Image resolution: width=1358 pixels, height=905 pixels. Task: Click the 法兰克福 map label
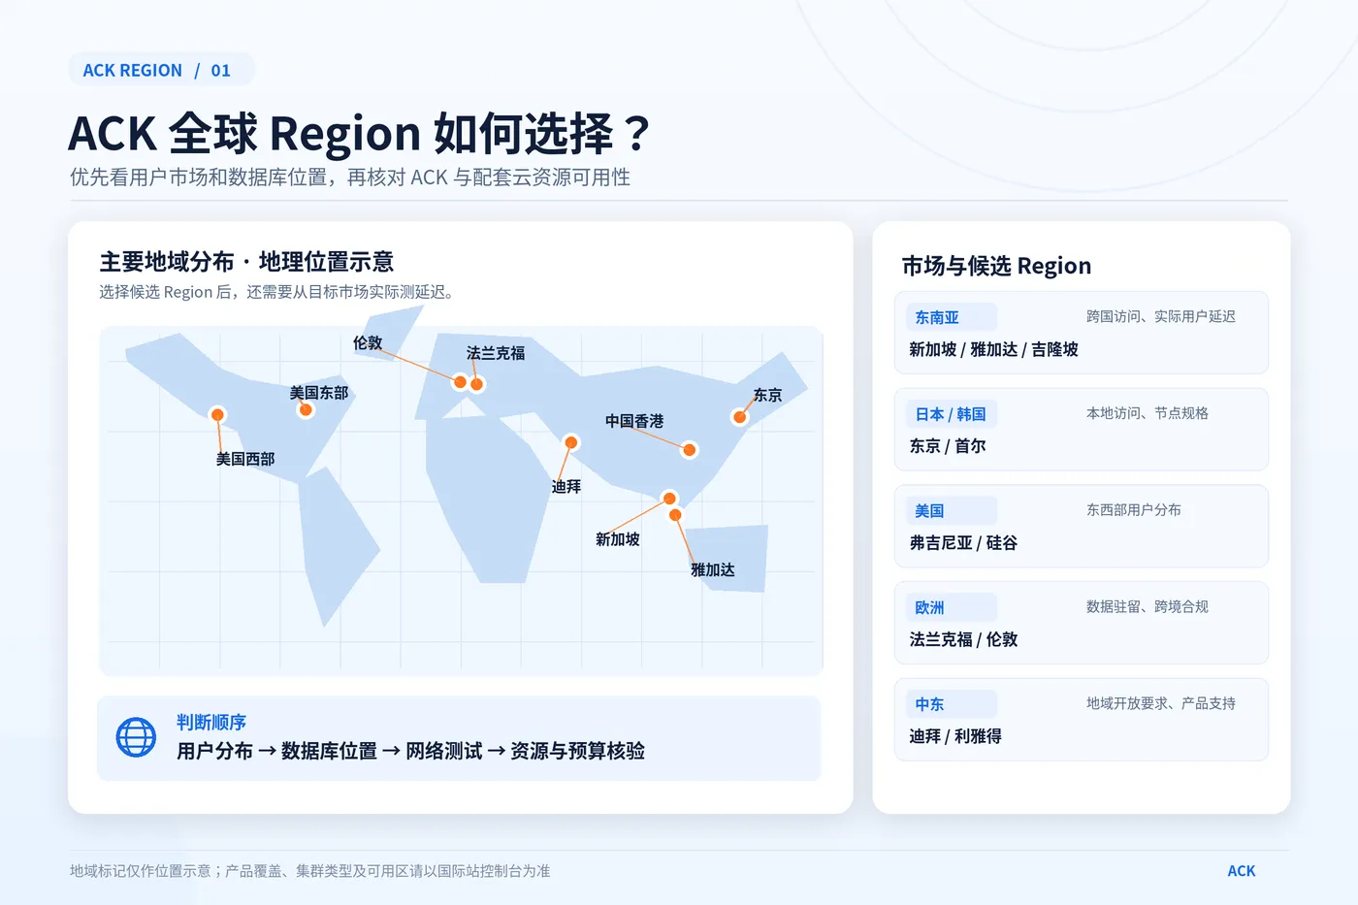[496, 353]
